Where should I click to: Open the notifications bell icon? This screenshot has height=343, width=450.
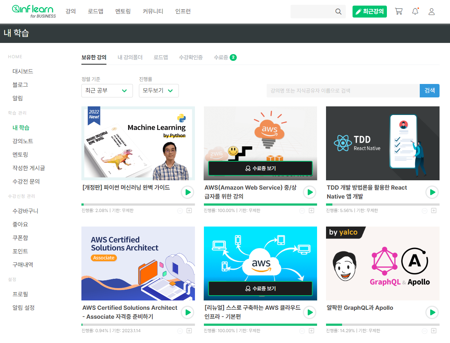coord(415,12)
